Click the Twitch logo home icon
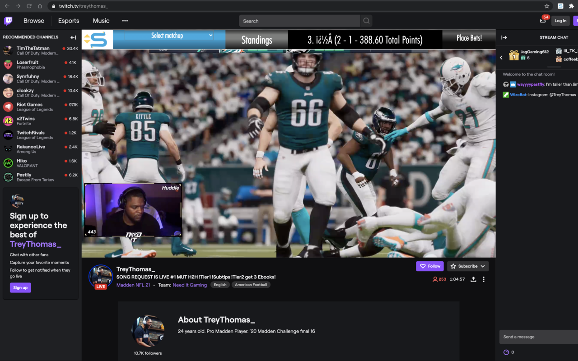The image size is (578, 361). [8, 21]
